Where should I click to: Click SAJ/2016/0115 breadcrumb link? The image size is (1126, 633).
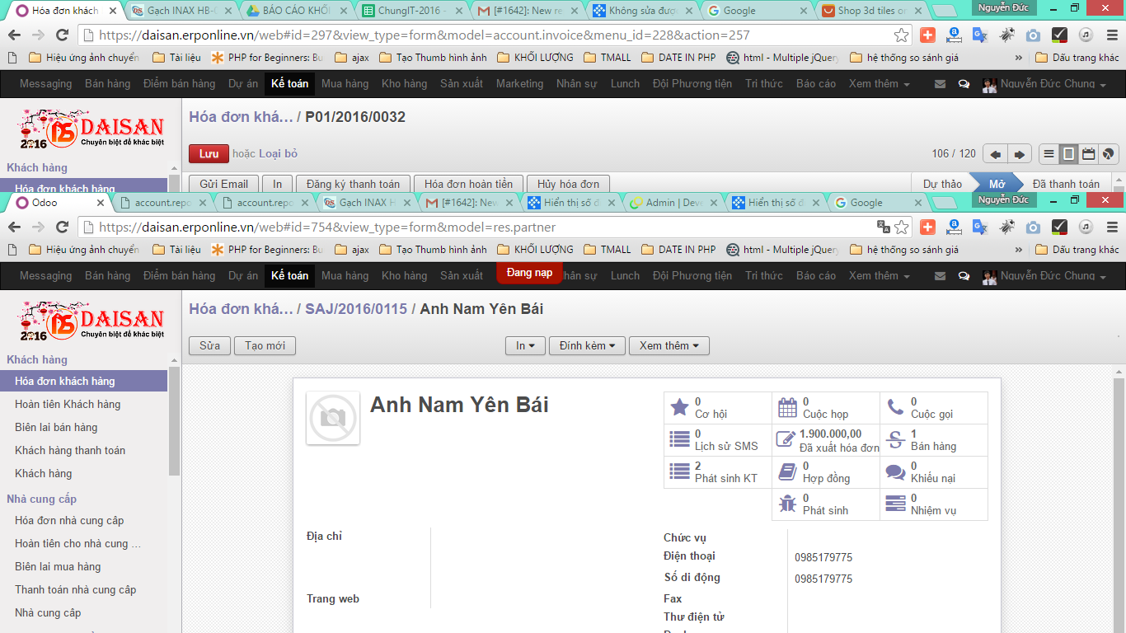click(356, 309)
